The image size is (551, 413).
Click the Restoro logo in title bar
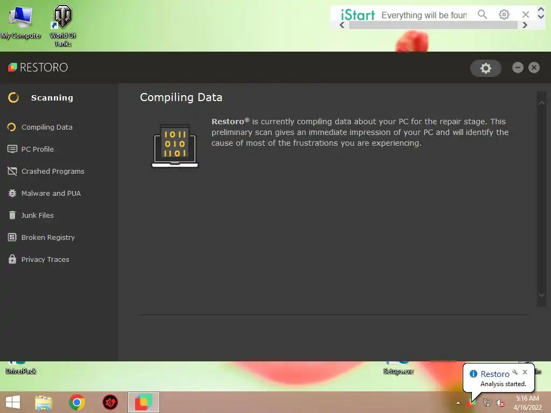pos(38,67)
